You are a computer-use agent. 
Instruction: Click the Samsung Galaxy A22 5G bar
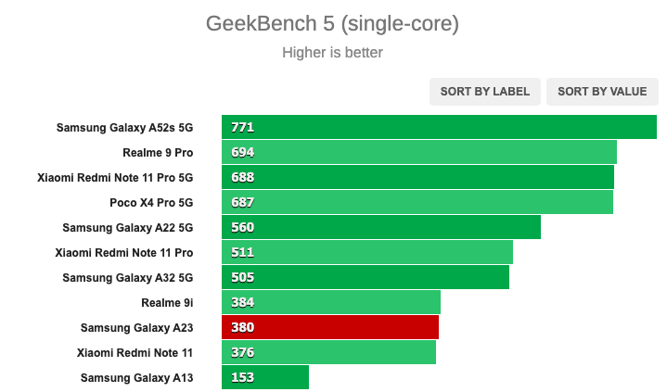[381, 227]
